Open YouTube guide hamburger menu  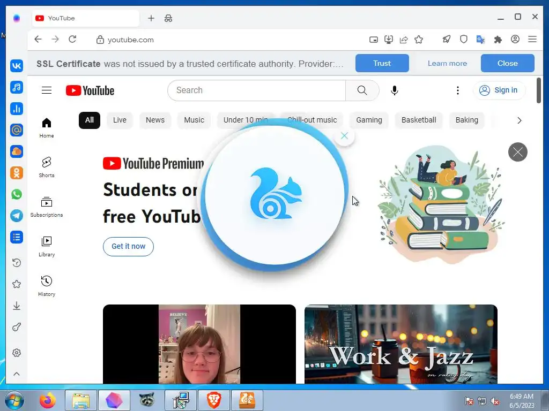tap(47, 90)
